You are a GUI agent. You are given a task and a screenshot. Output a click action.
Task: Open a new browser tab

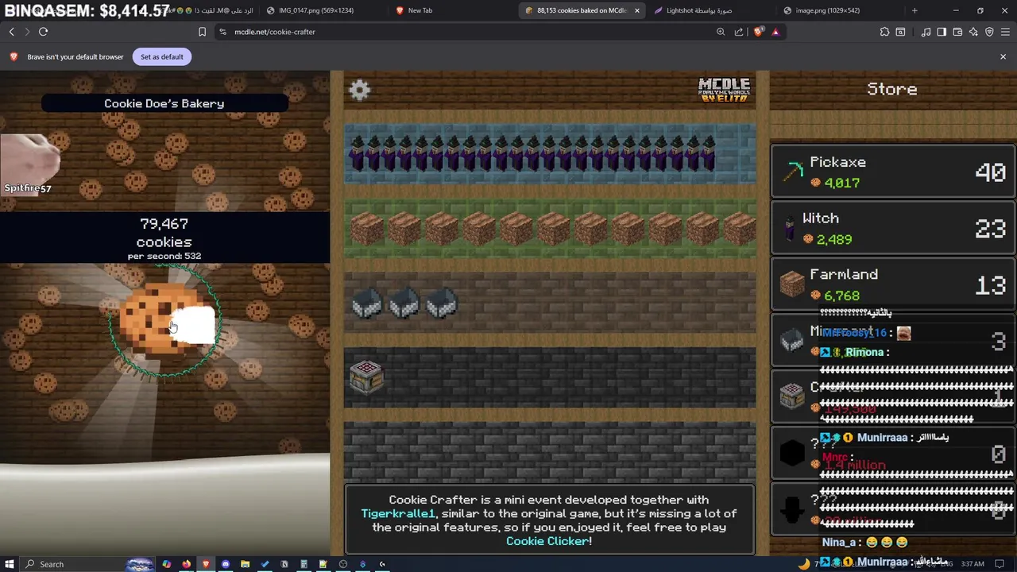pyautogui.click(x=915, y=10)
